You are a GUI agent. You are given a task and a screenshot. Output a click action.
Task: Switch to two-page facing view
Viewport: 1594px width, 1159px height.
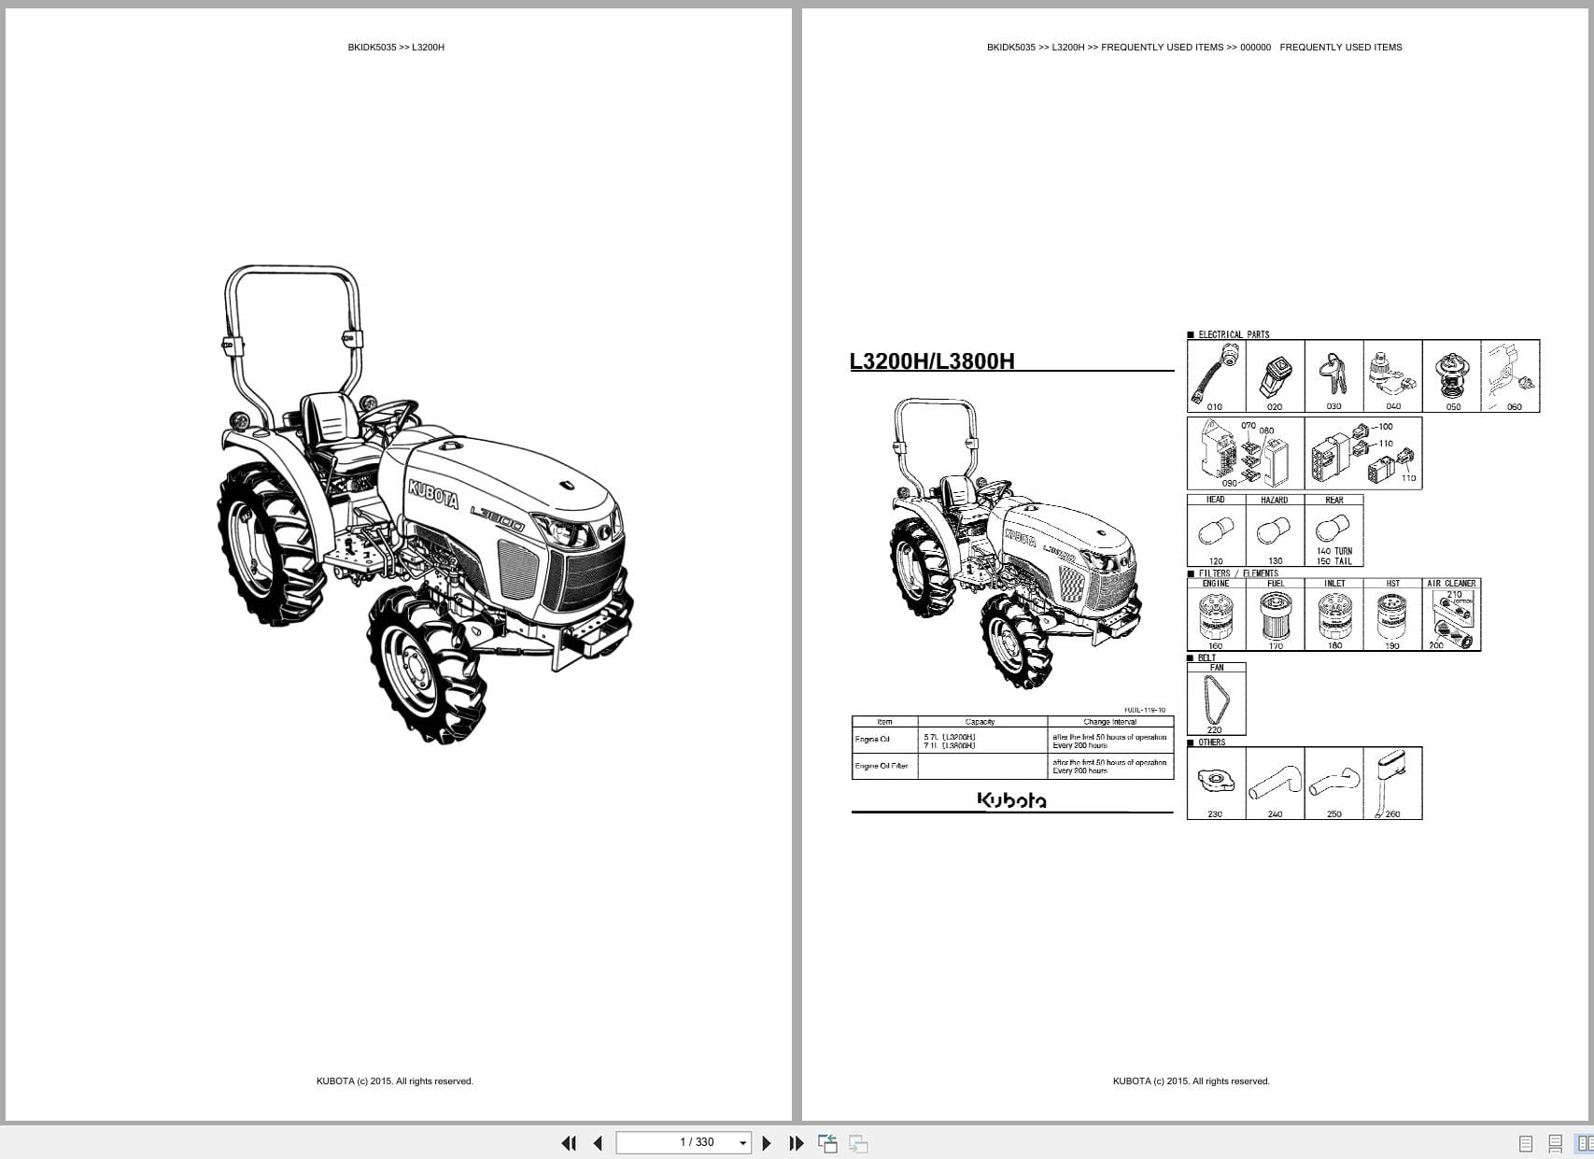pos(1585,1143)
